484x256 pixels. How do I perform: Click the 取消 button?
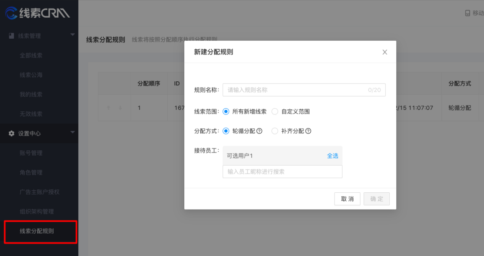pyautogui.click(x=347, y=199)
